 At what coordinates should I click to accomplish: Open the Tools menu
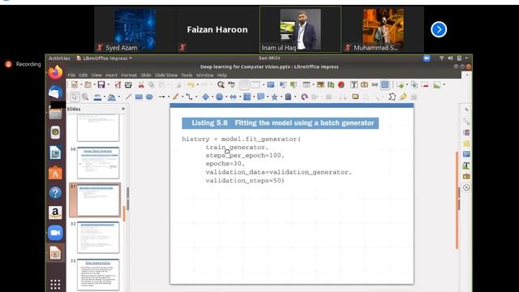coord(187,75)
